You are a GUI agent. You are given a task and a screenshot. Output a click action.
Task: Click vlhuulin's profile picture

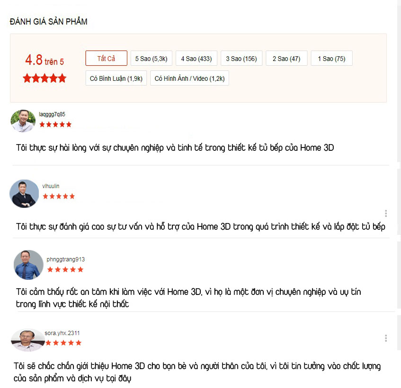[x=24, y=193]
